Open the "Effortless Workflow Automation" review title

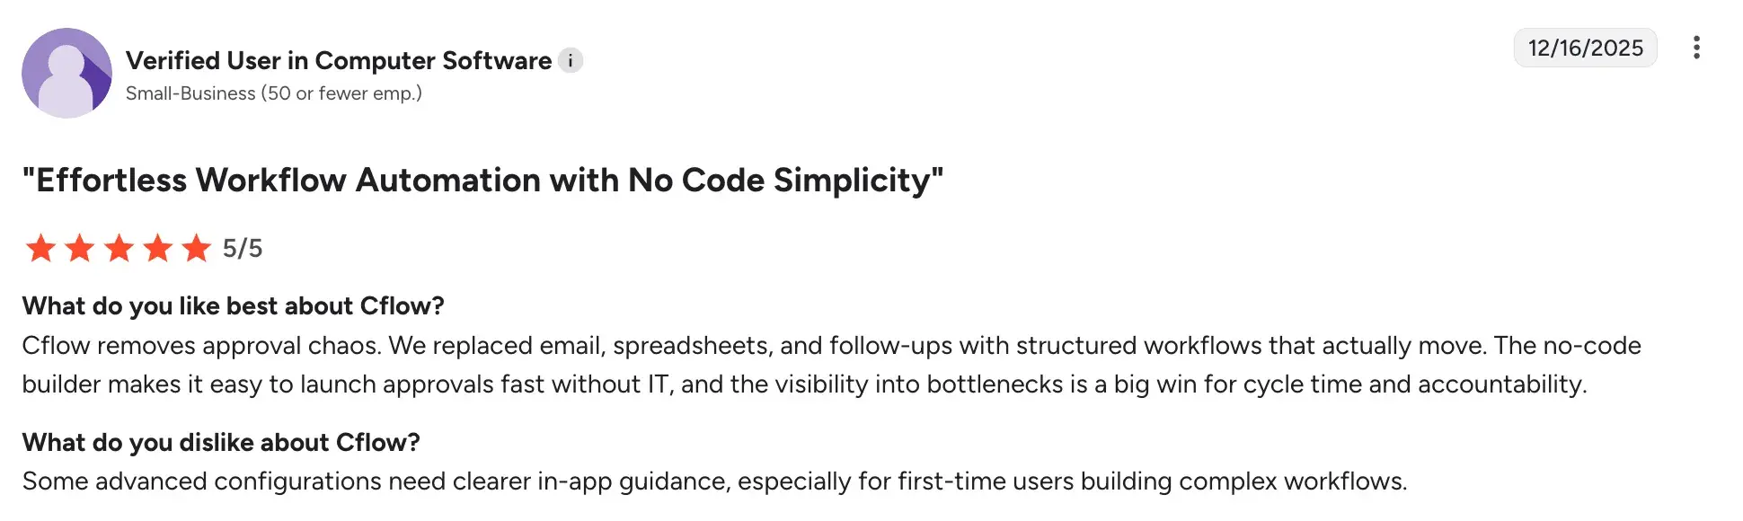[x=482, y=181]
